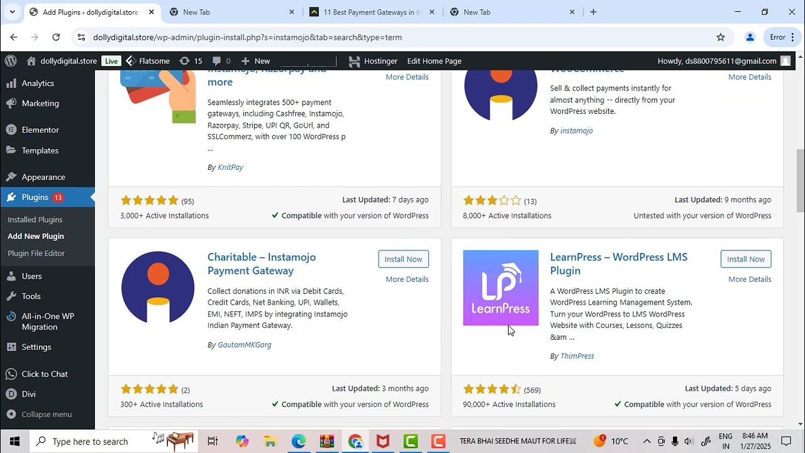
Task: Go to dollydigital.store site home link
Action: coord(62,61)
